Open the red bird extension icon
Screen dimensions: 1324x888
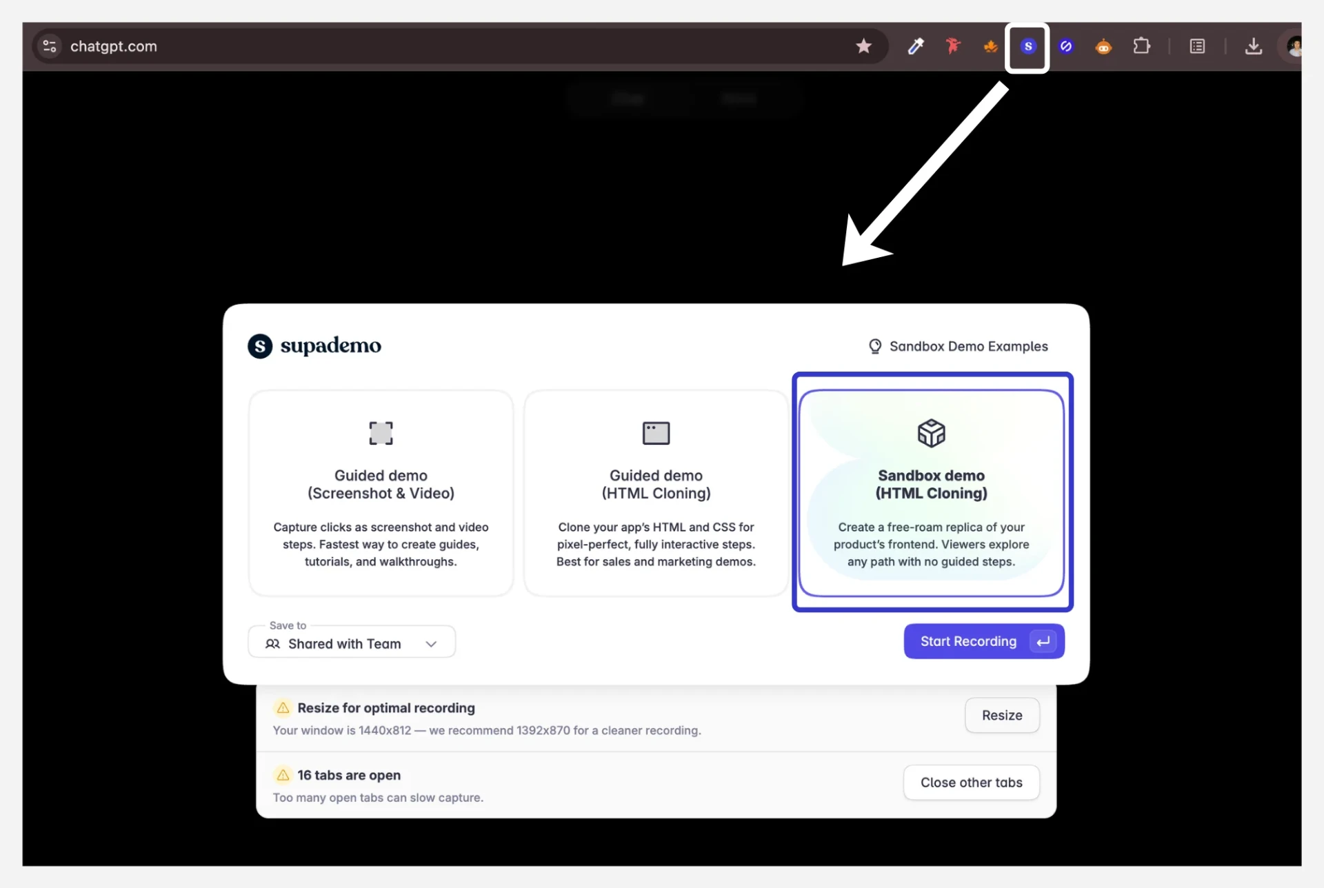click(x=953, y=46)
